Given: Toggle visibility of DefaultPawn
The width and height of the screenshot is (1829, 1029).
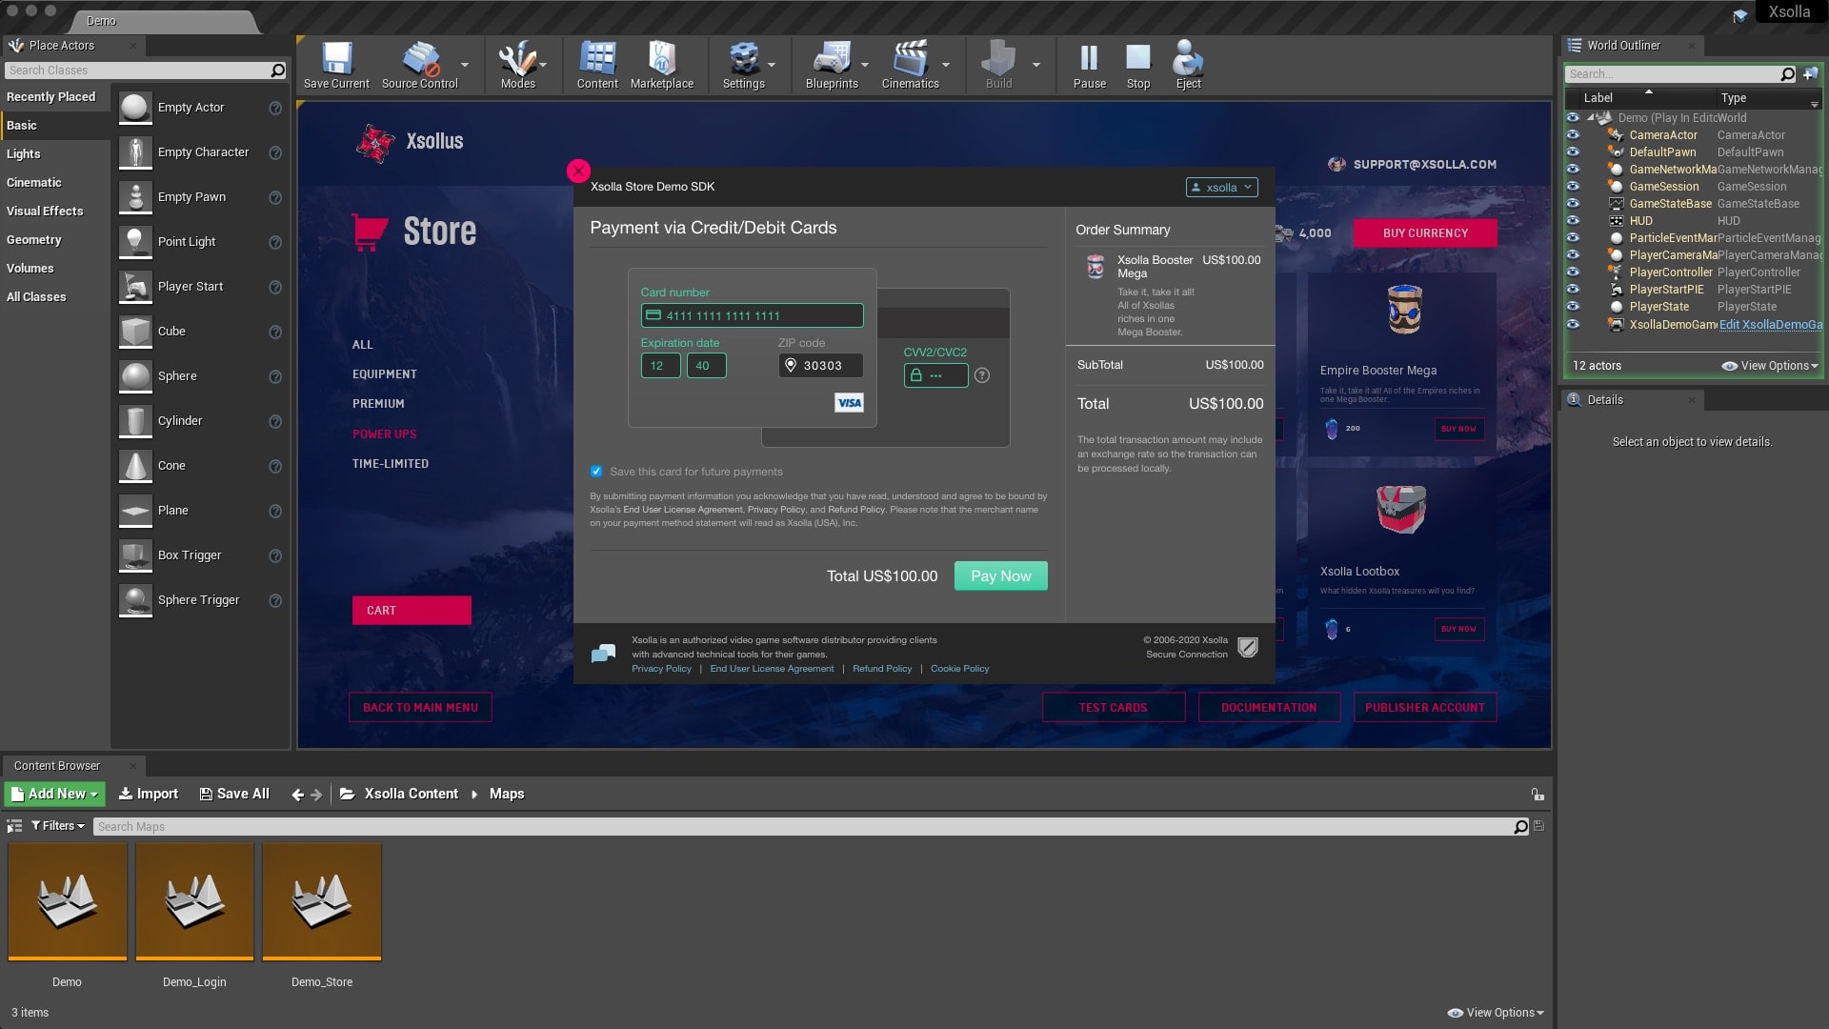Looking at the screenshot, I should [x=1573, y=152].
